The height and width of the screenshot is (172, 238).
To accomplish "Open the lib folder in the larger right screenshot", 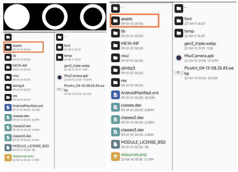I will pyautogui.click(x=115, y=33).
